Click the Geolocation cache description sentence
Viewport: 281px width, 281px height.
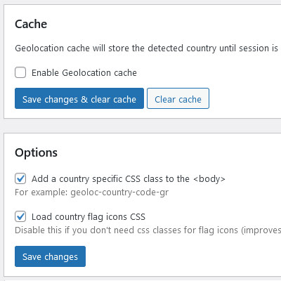[146, 48]
